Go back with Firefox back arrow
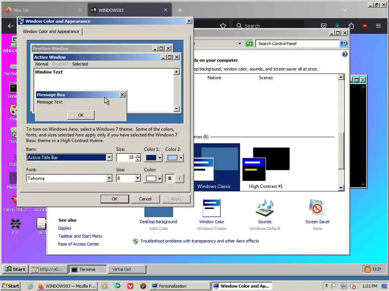389x291 pixels. 10,26
